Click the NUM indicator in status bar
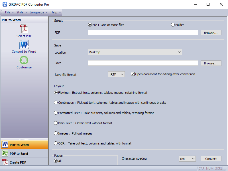 (x=210, y=168)
